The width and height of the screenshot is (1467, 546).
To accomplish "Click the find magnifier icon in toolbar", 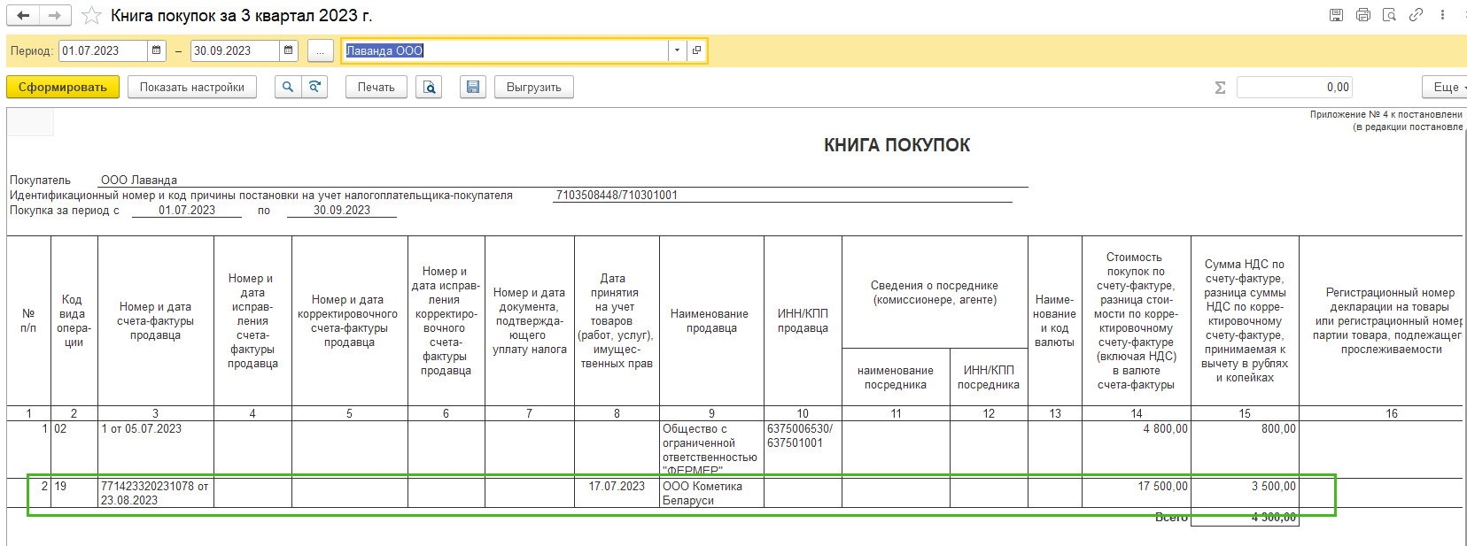I will 287,87.
